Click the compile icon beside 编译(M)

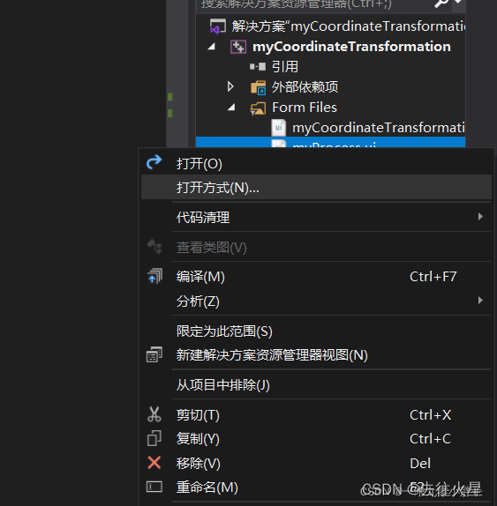click(154, 276)
